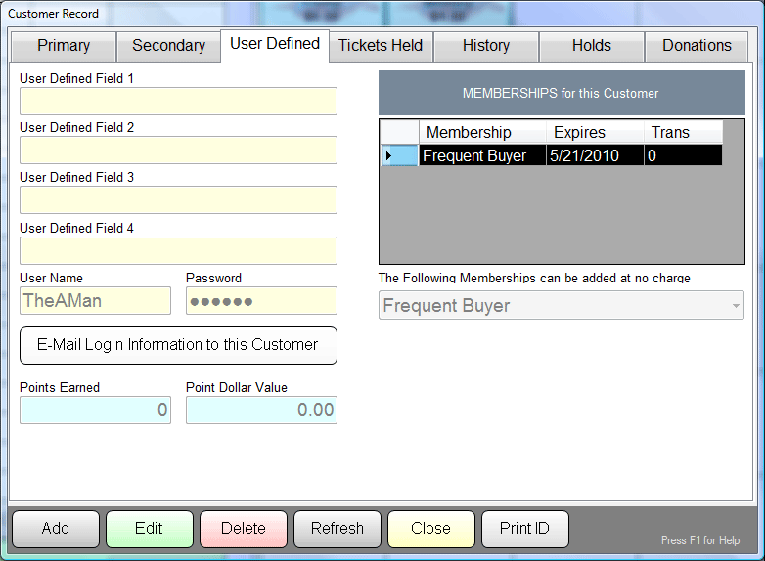This screenshot has width=765, height=561.
Task: Switch to the Holds tab
Action: tap(591, 46)
